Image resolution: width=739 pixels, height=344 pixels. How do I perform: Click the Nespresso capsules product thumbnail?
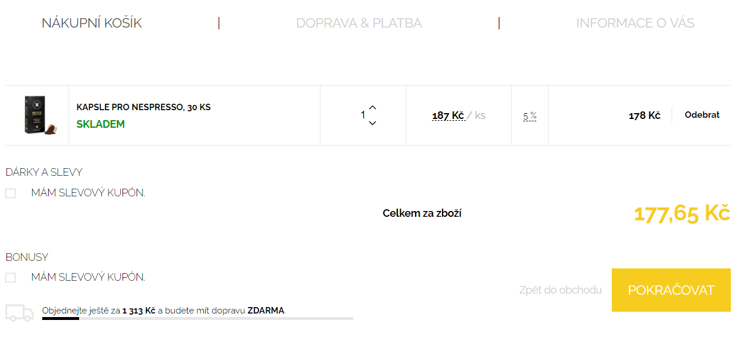[37, 115]
